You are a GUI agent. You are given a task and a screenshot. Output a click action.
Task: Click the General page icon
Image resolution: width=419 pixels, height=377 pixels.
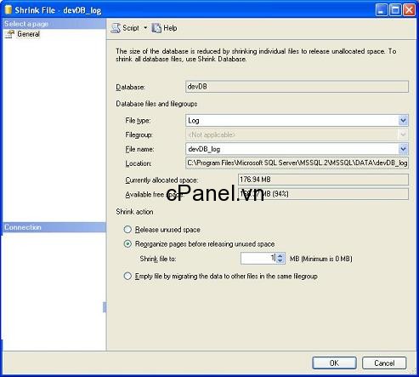9,34
